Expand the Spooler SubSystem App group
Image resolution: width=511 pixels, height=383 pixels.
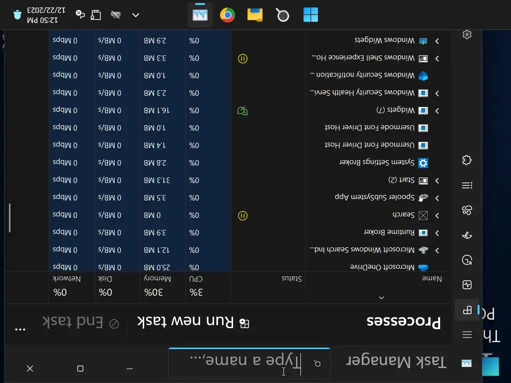click(x=437, y=198)
